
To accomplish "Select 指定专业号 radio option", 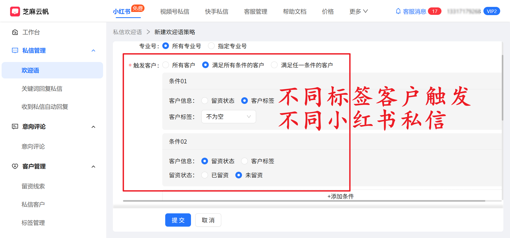I will coord(211,46).
